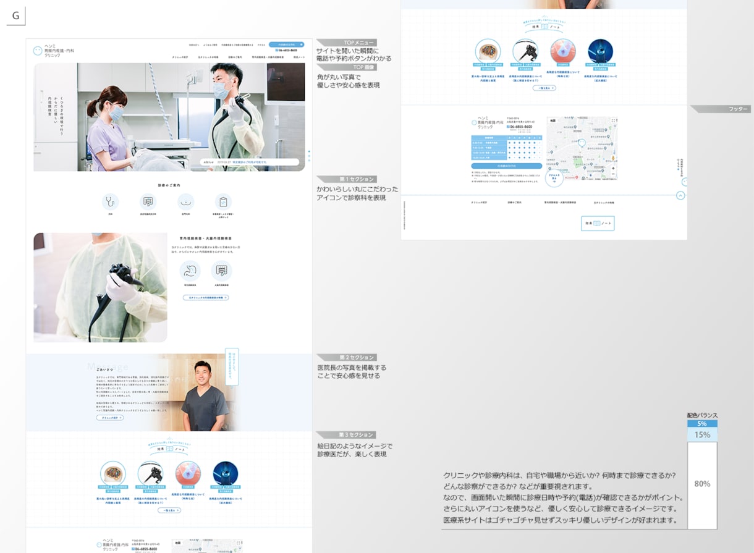Screen dimensions: 754x553
Task: Click the フッター annotation label
Action: click(721, 109)
